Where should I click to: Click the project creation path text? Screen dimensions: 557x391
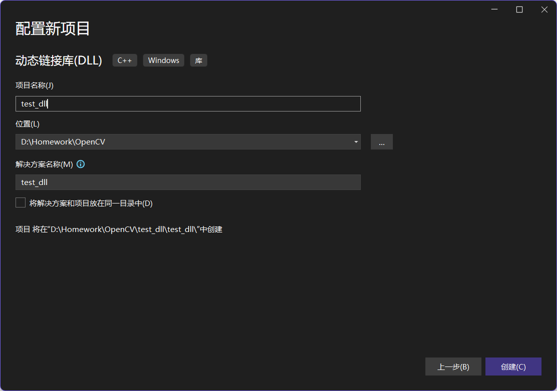[x=119, y=229]
